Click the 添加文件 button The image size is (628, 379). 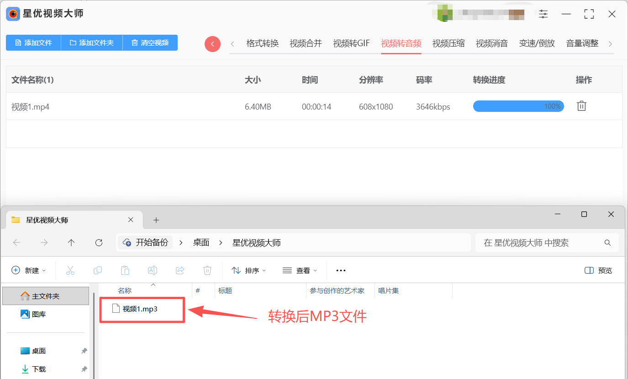click(x=33, y=42)
